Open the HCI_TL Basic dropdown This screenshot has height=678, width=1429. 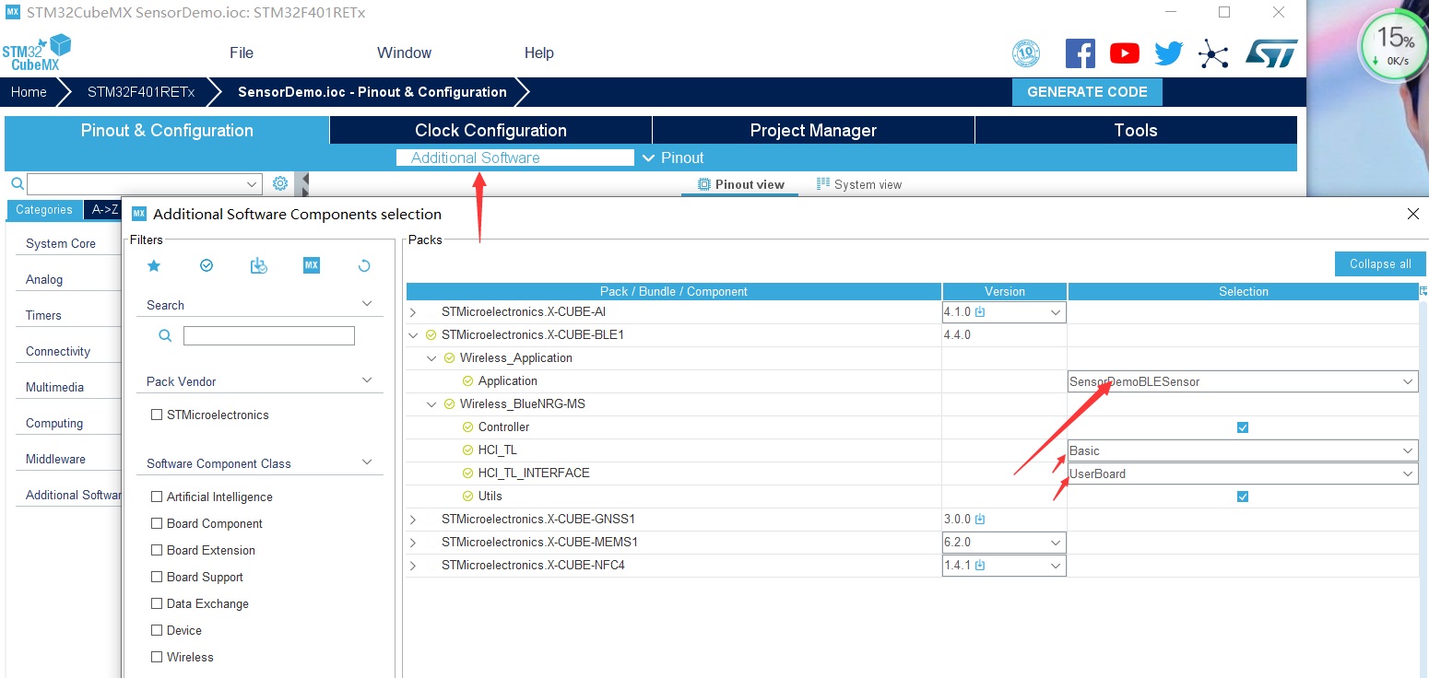[x=1243, y=450]
